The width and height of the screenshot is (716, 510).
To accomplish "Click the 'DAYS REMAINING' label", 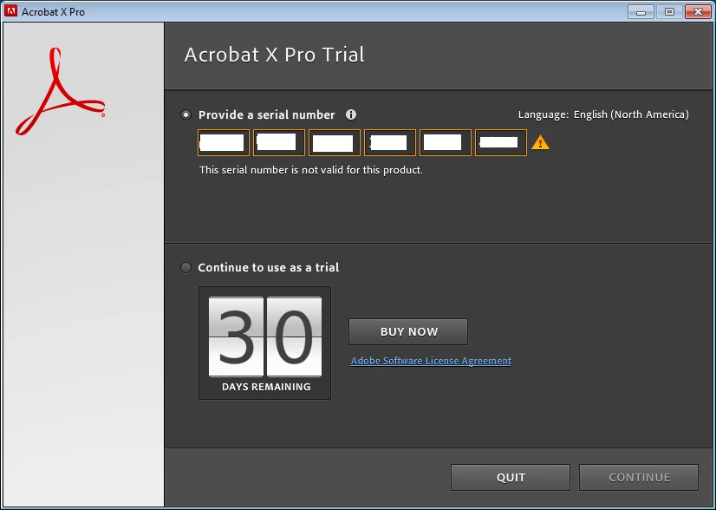I will click(x=266, y=387).
